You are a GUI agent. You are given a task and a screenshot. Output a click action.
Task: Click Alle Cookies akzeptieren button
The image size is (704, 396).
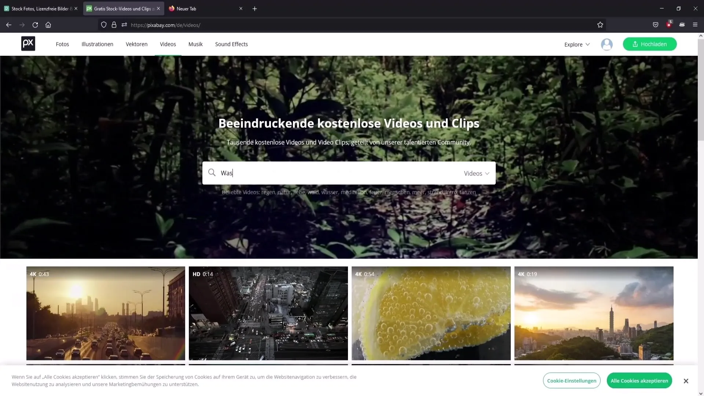click(x=639, y=381)
